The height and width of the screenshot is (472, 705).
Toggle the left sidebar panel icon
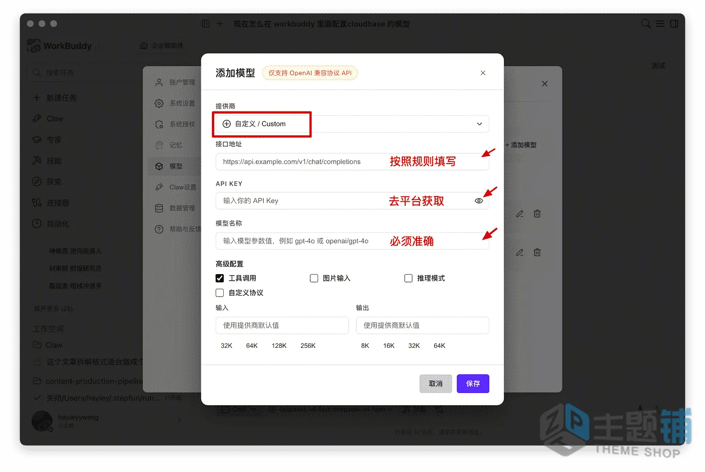coord(206,24)
